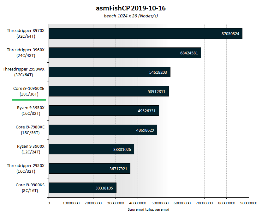Choose the score "36717921"
Screen dimensions: 262x217
118,169
